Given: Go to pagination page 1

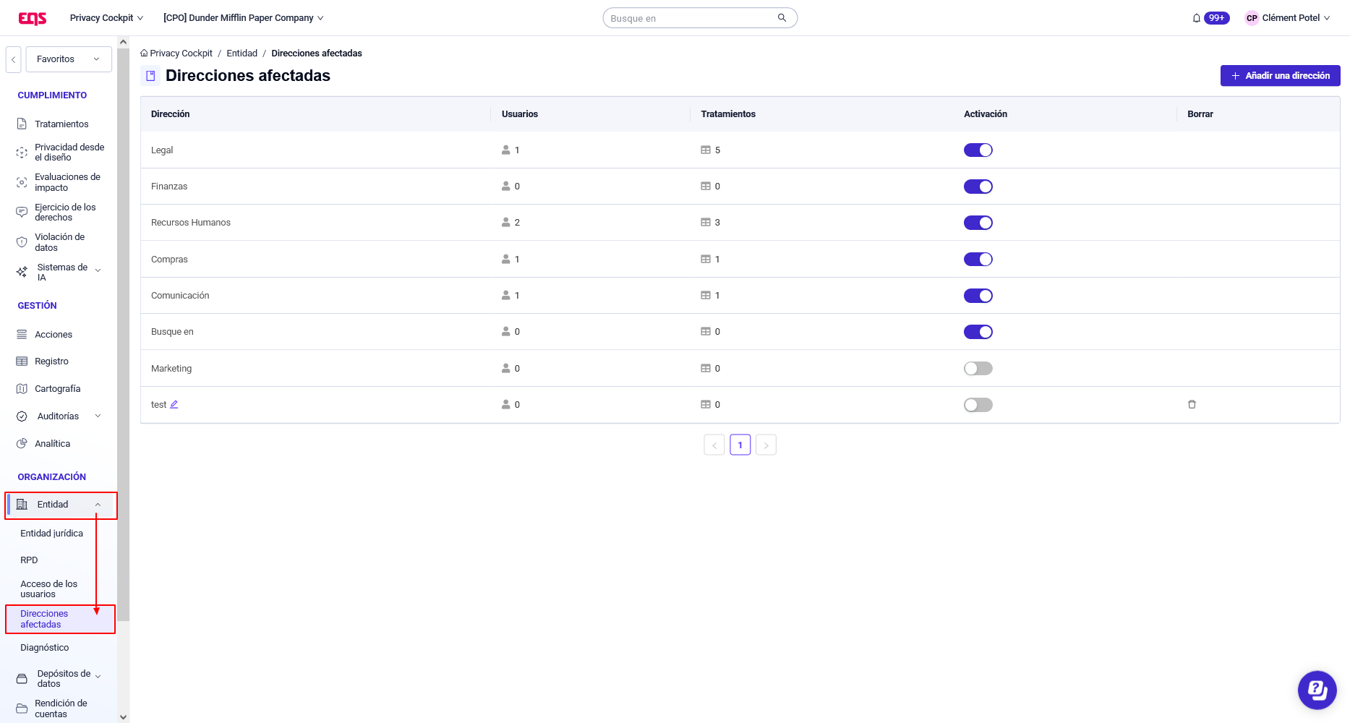Looking at the screenshot, I should point(740,445).
